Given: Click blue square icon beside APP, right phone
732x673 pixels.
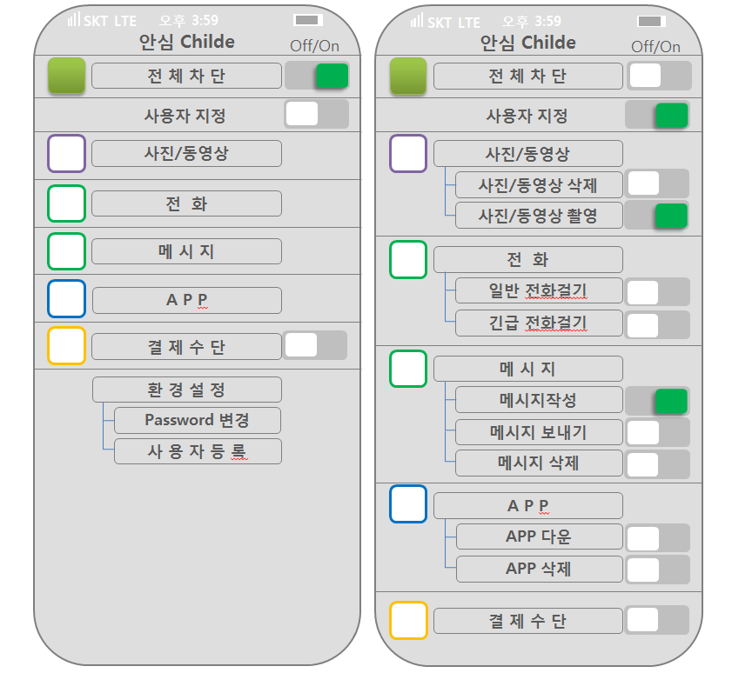Looking at the screenshot, I should [408, 504].
